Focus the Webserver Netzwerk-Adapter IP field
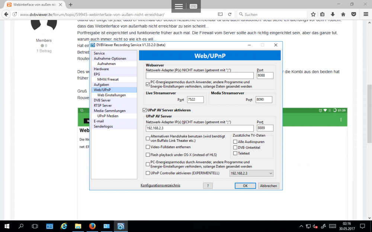Image resolution: width=372 pixels, height=232 pixels. point(200,75)
